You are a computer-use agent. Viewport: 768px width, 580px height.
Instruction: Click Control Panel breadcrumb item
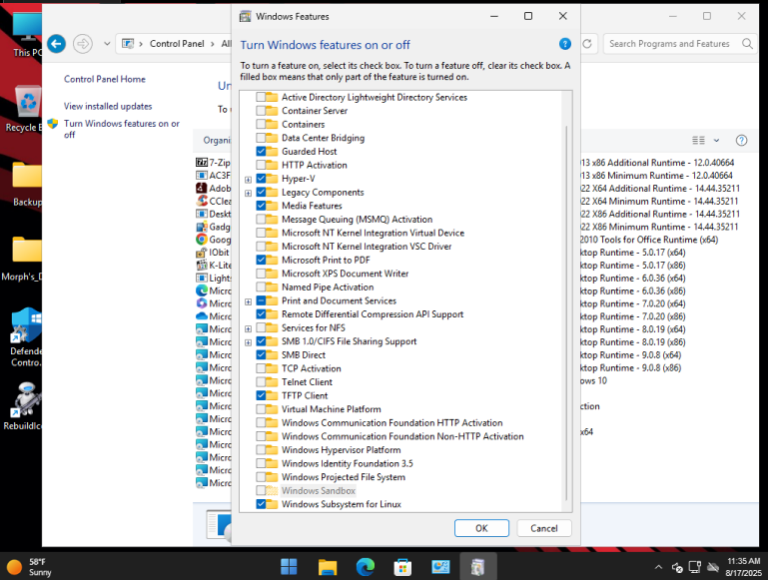(177, 44)
